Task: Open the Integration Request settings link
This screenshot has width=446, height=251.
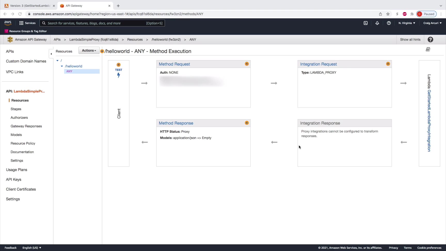Action: [318, 64]
